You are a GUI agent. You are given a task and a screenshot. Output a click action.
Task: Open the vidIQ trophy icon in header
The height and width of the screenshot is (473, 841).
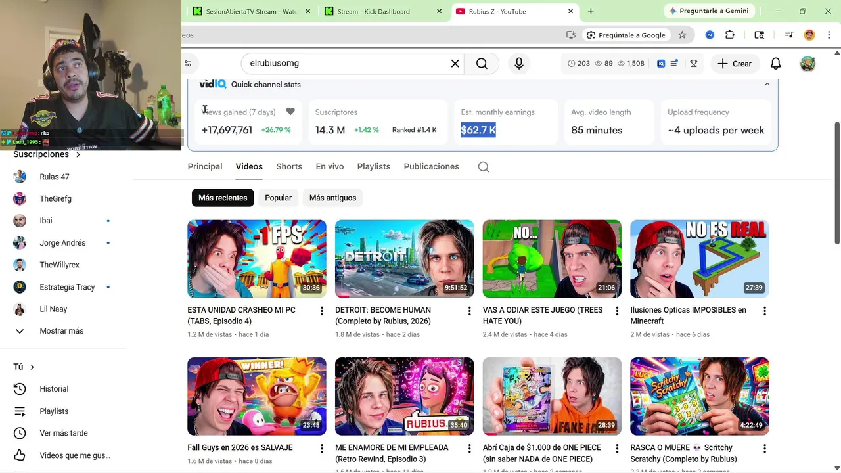[x=693, y=64]
